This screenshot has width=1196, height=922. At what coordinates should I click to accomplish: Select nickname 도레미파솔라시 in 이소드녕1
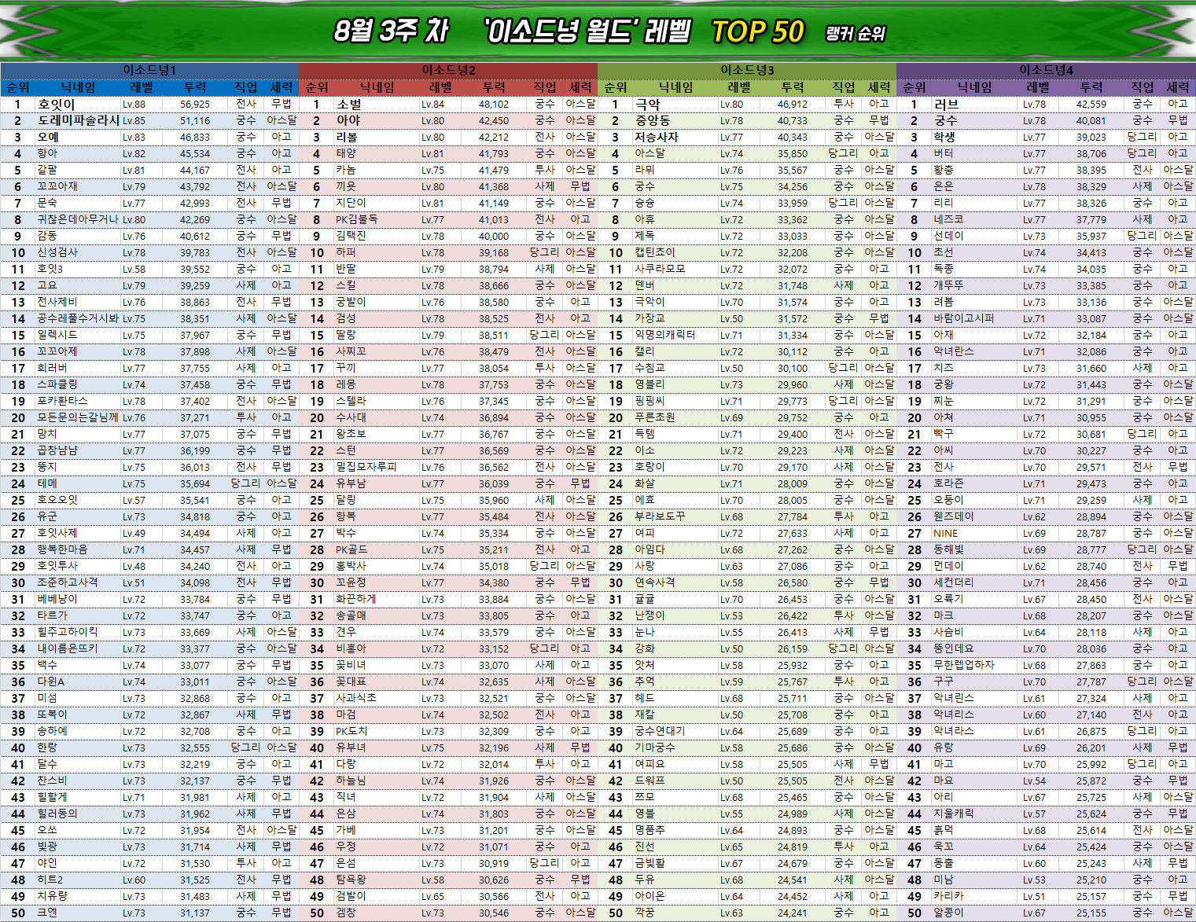[79, 121]
